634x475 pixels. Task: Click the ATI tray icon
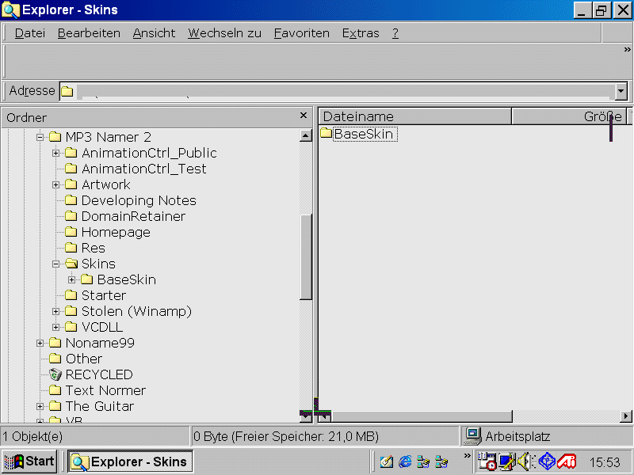pos(567,462)
